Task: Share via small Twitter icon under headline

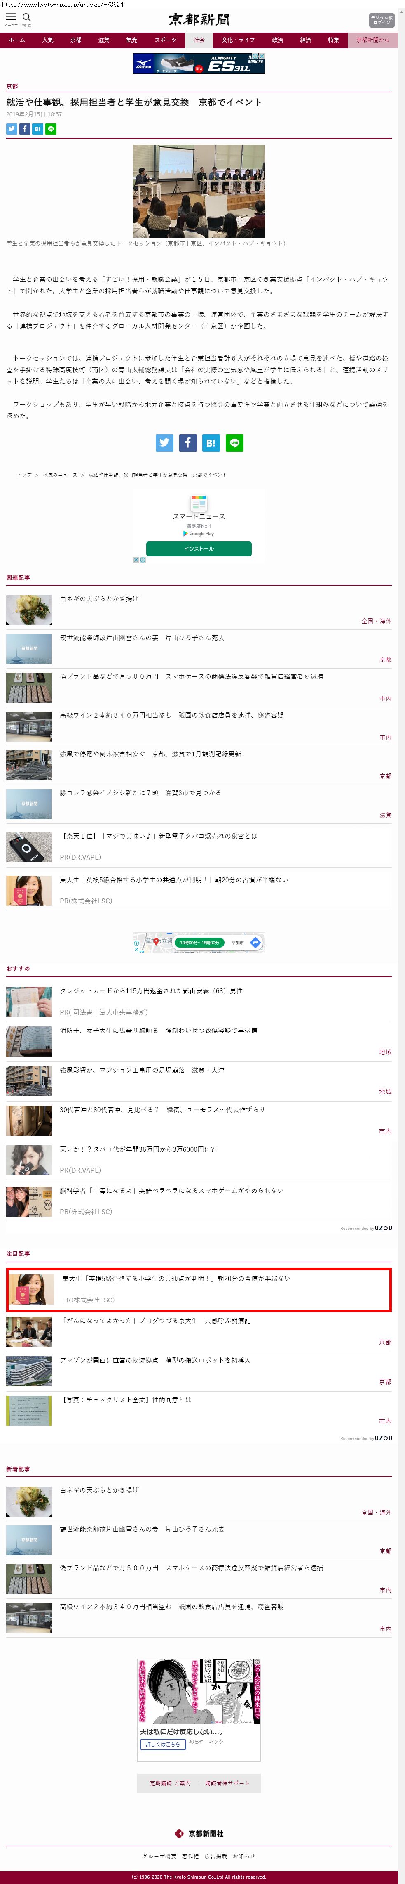Action: tap(12, 129)
